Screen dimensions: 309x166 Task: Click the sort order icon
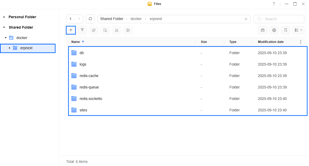coord(285,30)
